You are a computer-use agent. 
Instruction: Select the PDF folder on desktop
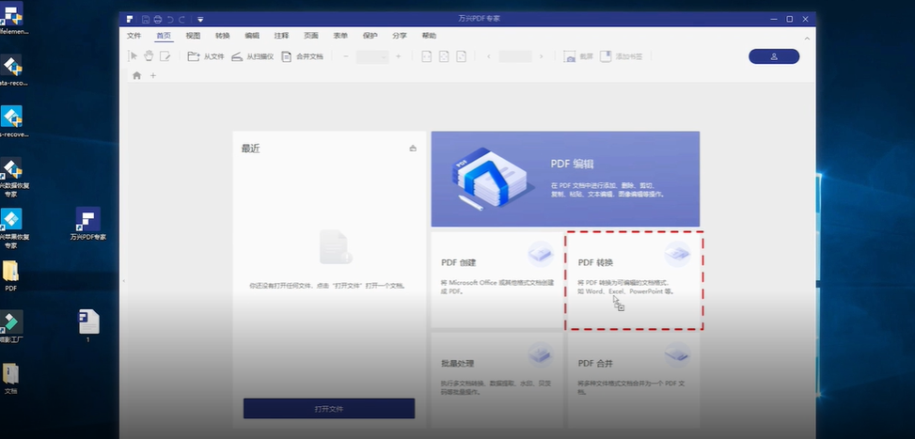[x=10, y=275]
